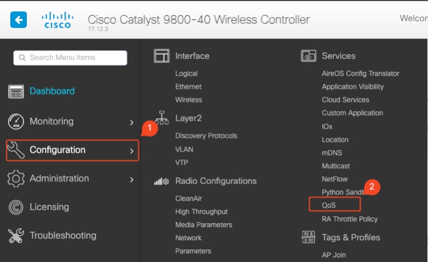This screenshot has height=262, width=428.
Task: Open the Dashboard menu item
Action: 52,91
